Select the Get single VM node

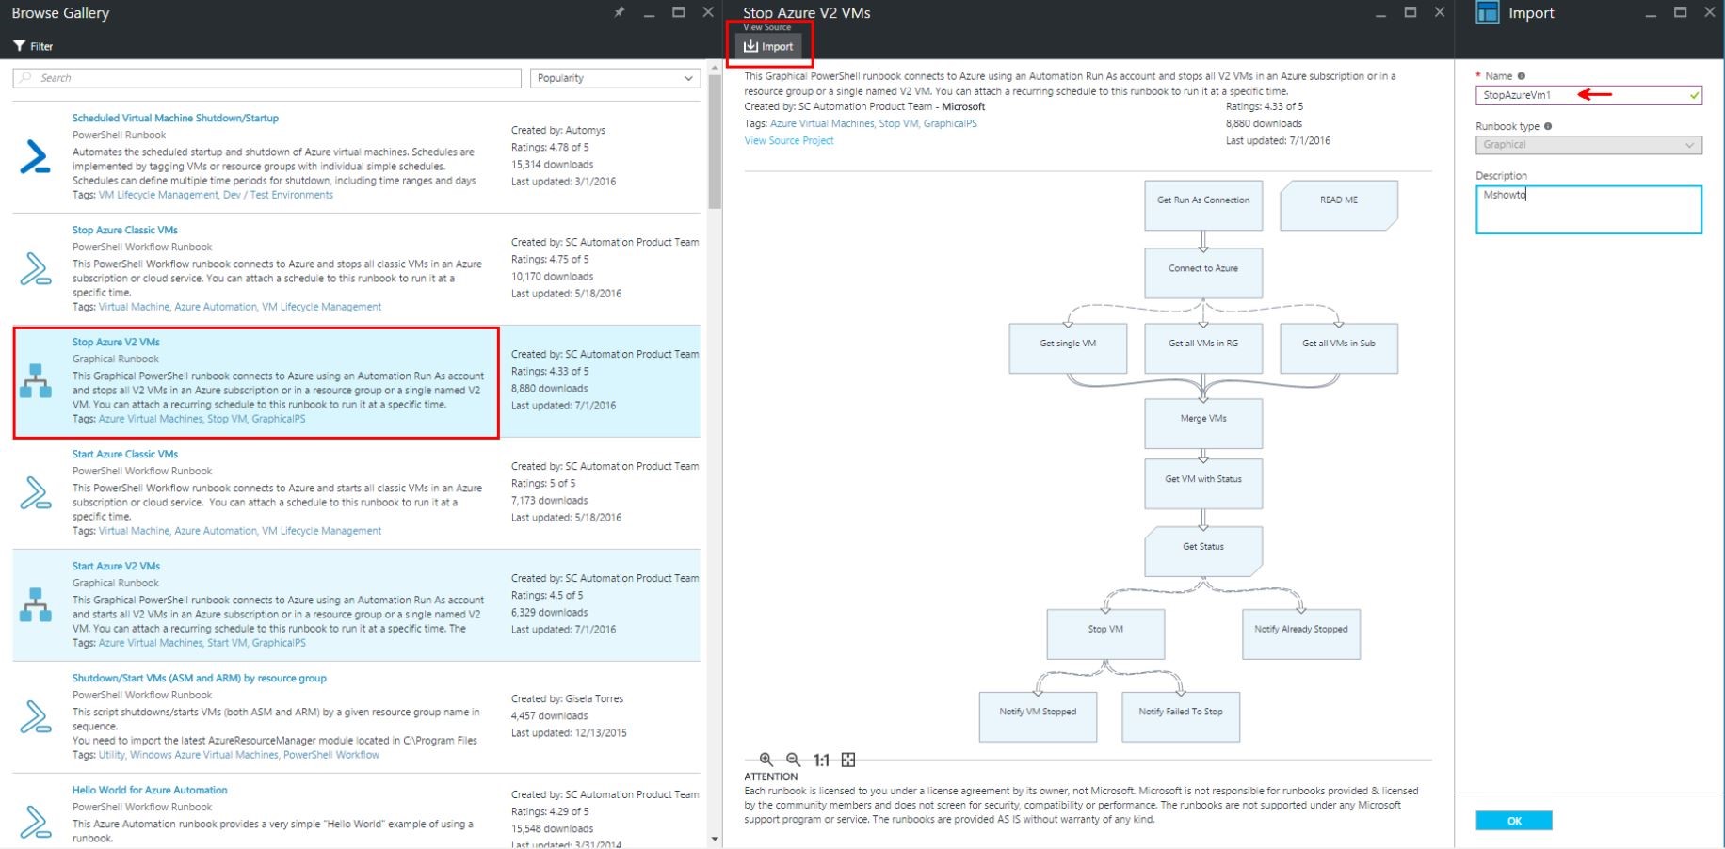click(x=1068, y=348)
